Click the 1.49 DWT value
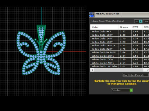 [135, 31]
